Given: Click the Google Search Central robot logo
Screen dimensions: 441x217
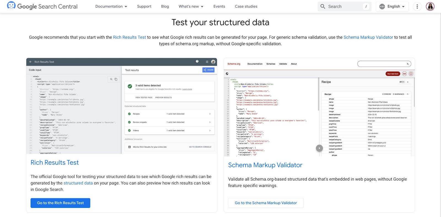Looking at the screenshot, I should [11, 6].
